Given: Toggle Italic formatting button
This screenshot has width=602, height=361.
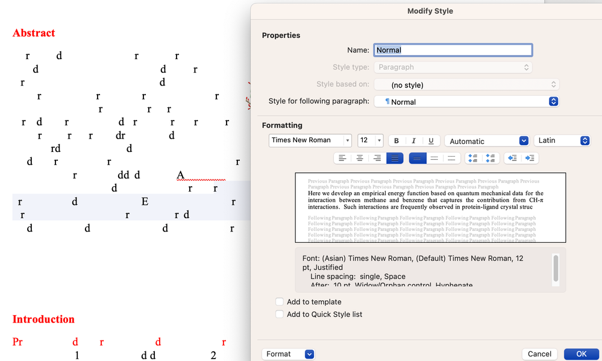Looking at the screenshot, I should point(413,140).
